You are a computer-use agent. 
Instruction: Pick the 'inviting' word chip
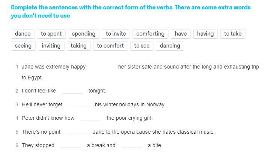51,46
